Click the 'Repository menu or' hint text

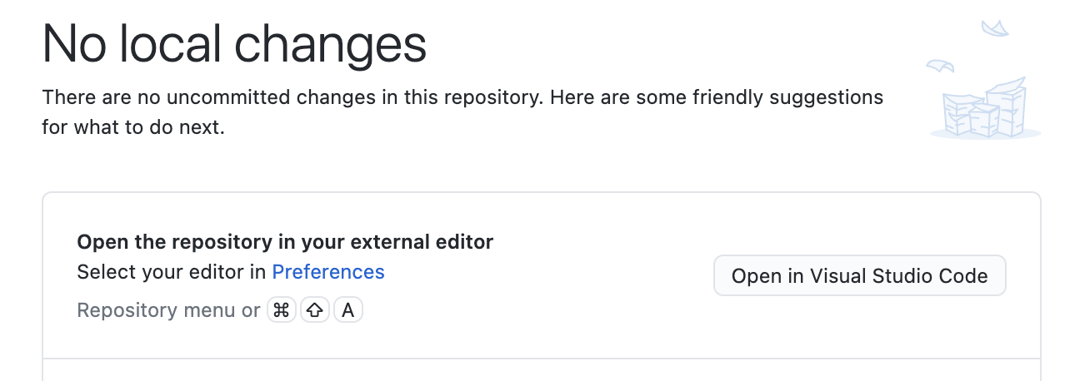(x=168, y=310)
